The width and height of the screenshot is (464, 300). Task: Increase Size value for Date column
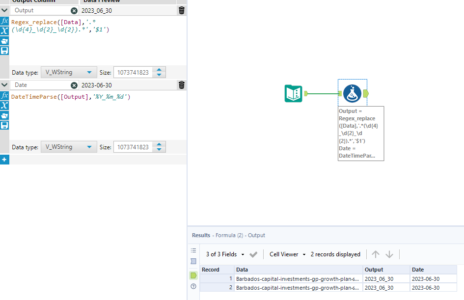point(159,144)
